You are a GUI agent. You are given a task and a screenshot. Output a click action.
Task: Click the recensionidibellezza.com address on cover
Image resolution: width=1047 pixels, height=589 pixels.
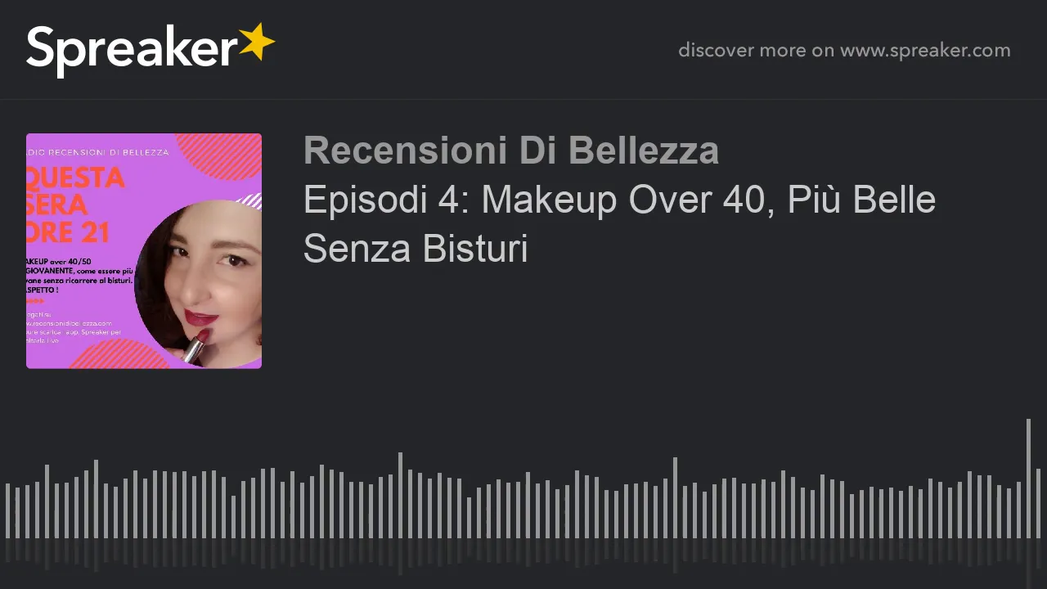click(70, 323)
